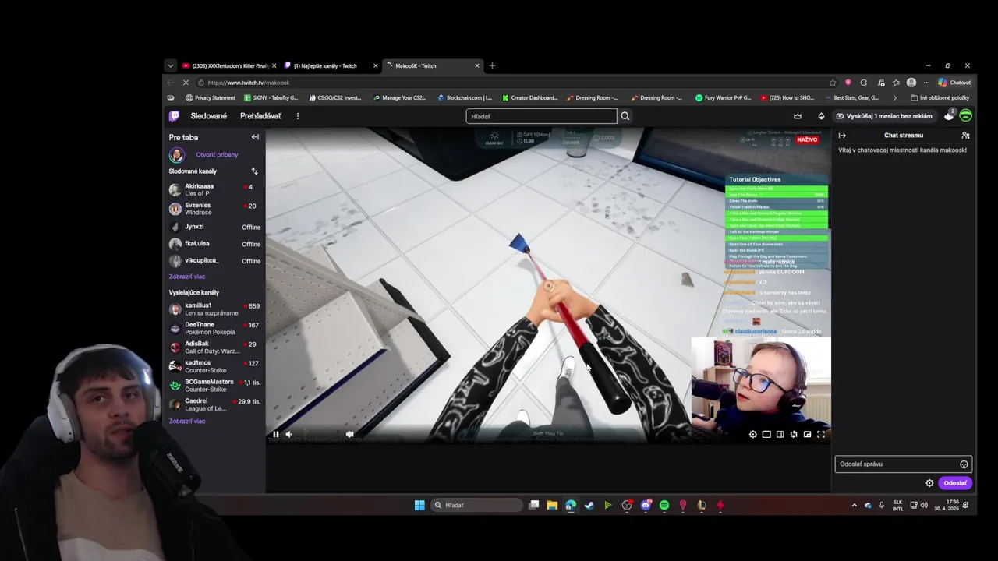
Task: Mute the stream volume speaker icon
Action: [x=288, y=434]
